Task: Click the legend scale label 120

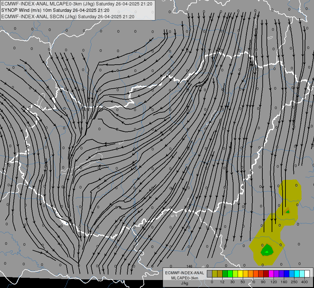Action: coord(274,282)
